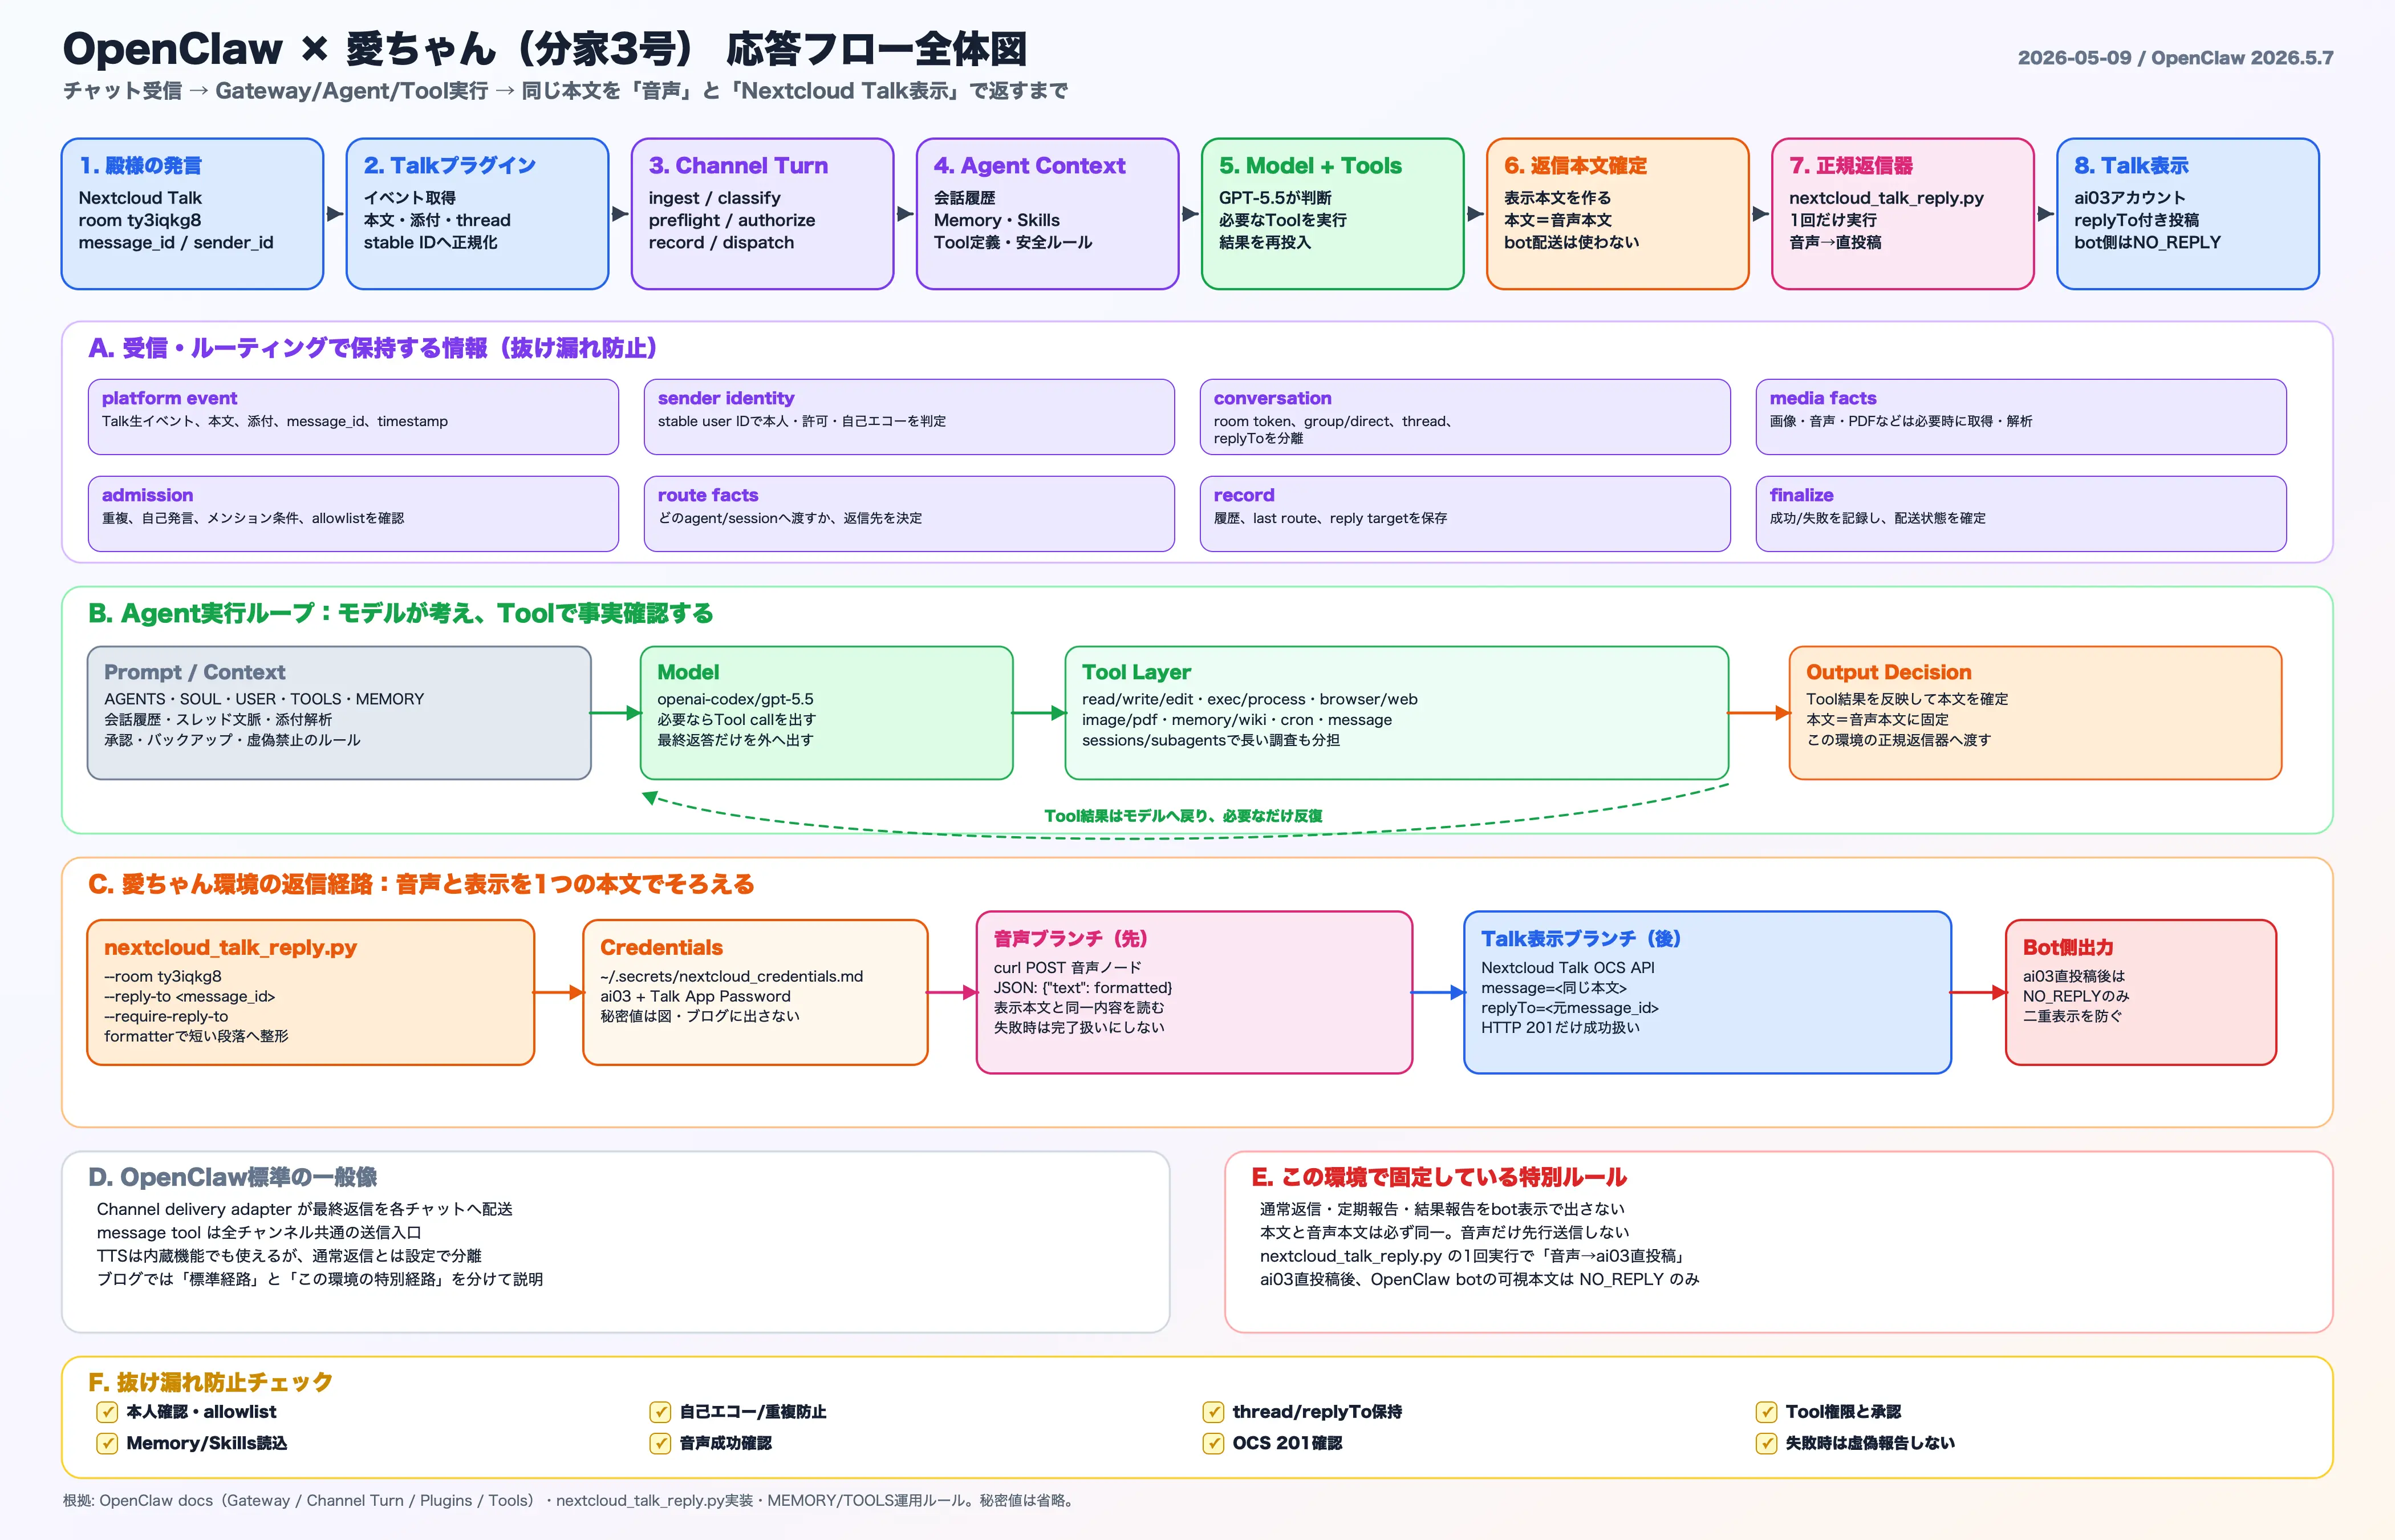Screen dimensions: 2395x1540
Task: Click 'message tool は全チャンネル共通の送信入口' line
Action: pyautogui.click(x=259, y=1232)
